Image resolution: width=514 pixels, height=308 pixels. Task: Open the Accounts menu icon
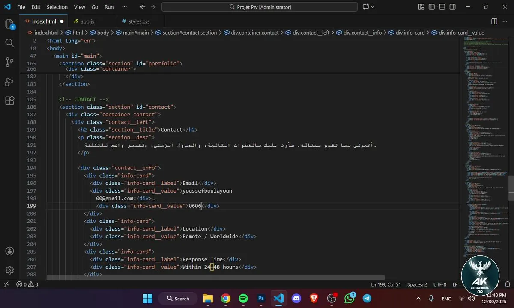[9, 251]
